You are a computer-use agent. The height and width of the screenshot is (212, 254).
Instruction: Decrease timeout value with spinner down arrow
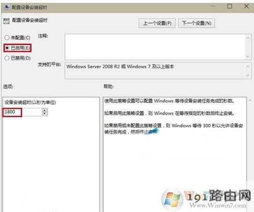[x=45, y=114]
